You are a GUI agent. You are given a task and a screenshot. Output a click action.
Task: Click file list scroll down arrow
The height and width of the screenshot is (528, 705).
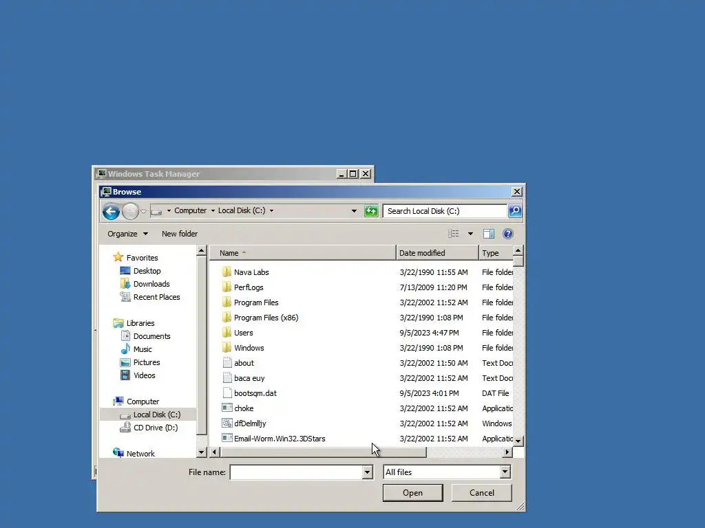[x=518, y=441]
